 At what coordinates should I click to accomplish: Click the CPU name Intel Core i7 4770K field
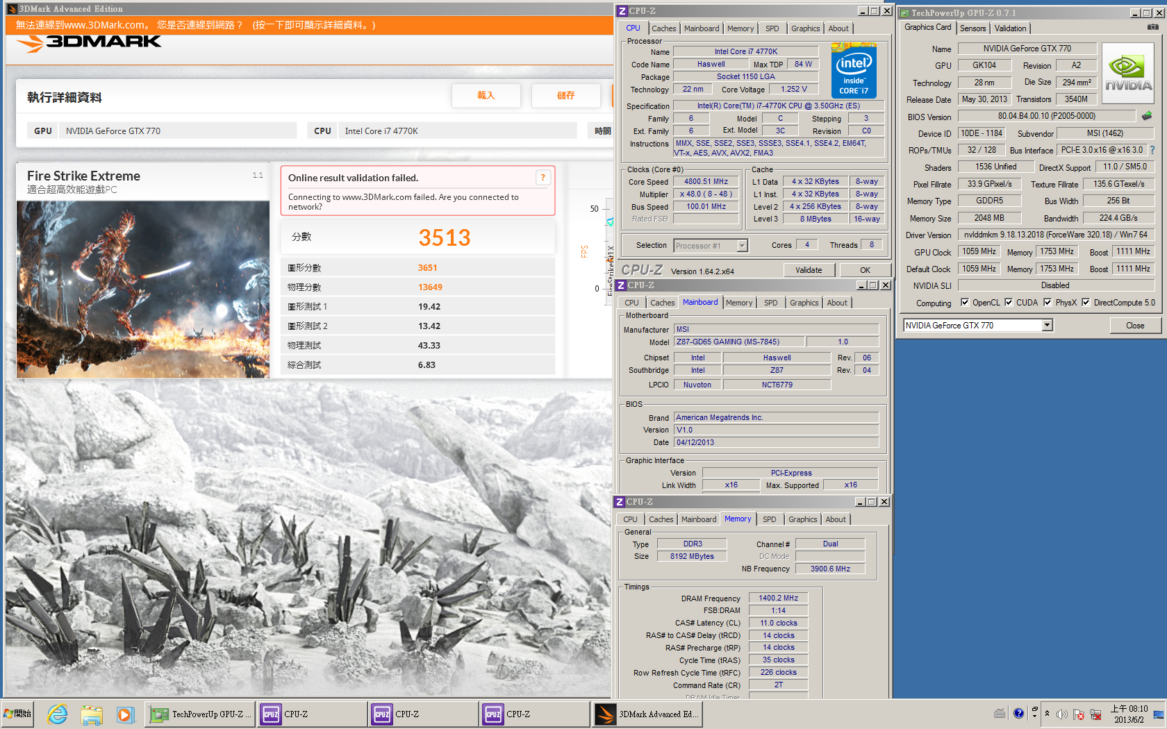pyautogui.click(x=745, y=52)
